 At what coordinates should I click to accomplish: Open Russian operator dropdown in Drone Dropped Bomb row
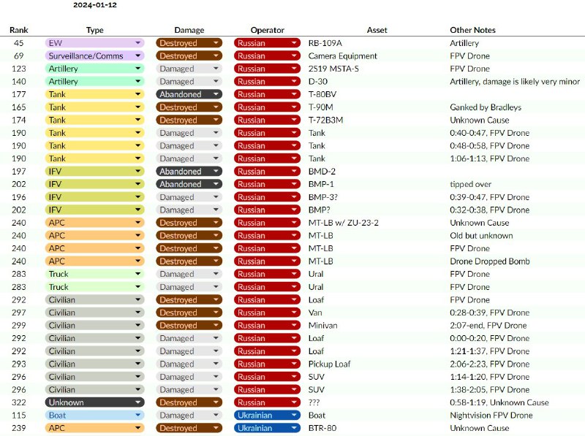267,261
